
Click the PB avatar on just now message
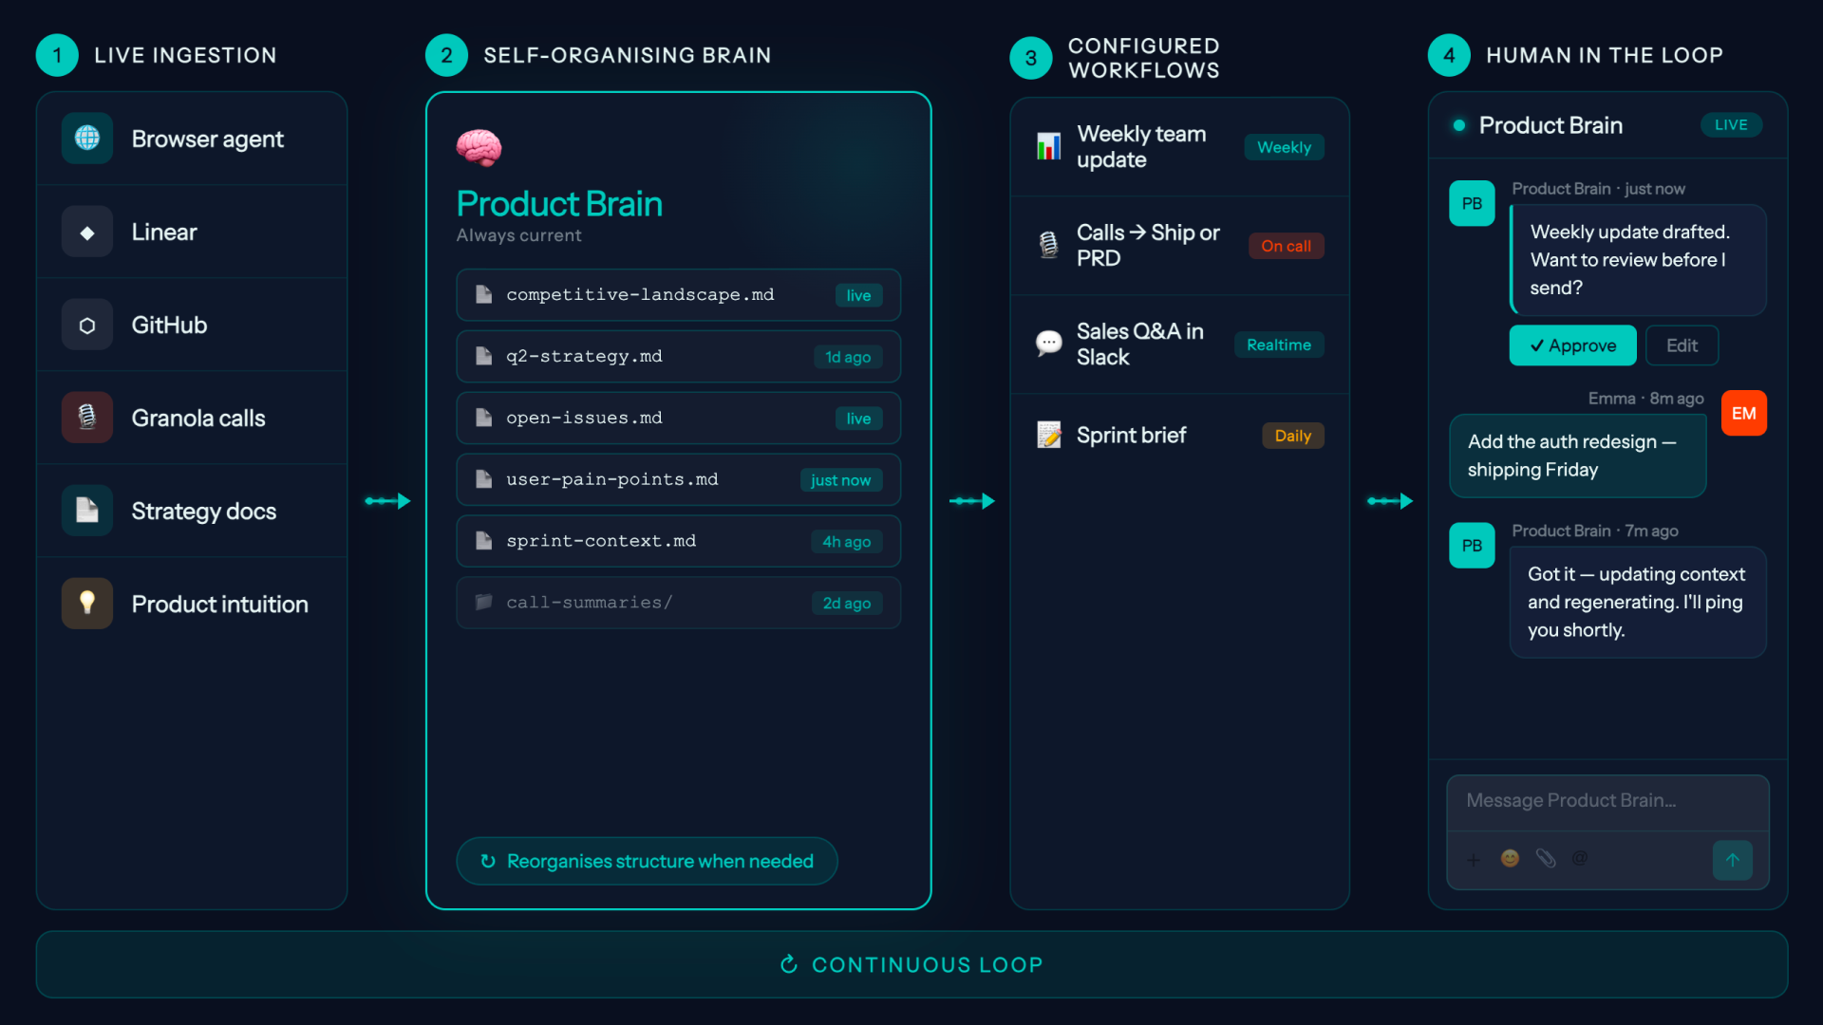1472,203
